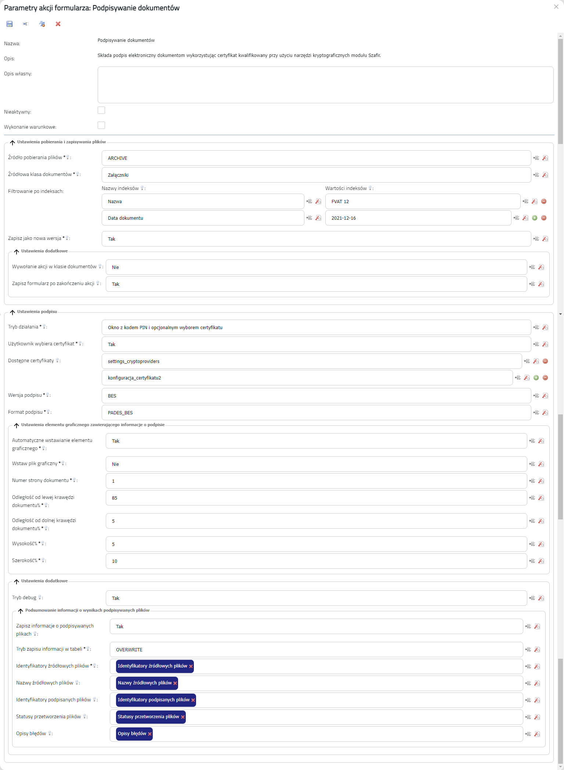The height and width of the screenshot is (770, 564).
Task: Function icon for Tryb debug row
Action: pos(541,598)
